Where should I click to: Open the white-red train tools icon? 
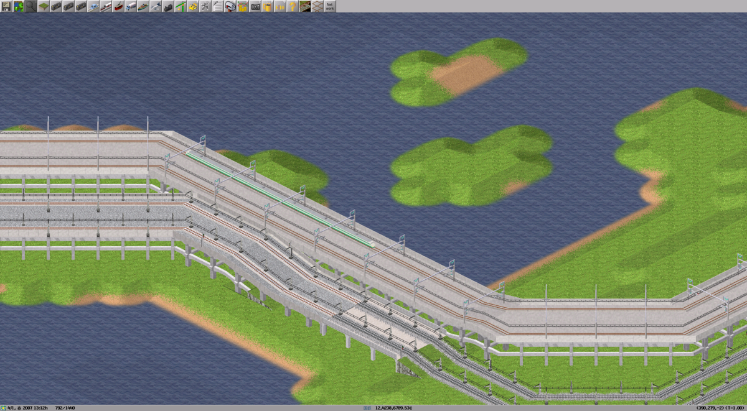[106, 6]
